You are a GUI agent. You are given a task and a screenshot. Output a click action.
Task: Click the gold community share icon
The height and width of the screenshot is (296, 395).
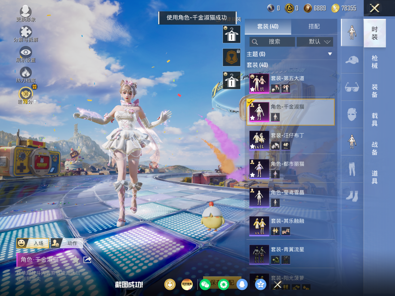click(170, 285)
